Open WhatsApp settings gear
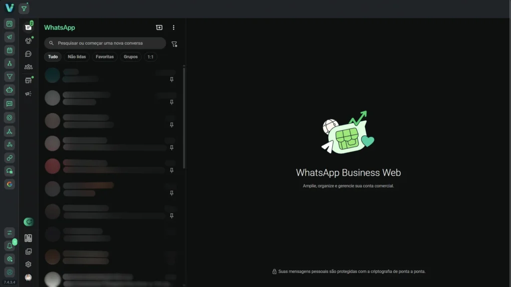Screen dimensions: 511x287 click(x=28, y=265)
